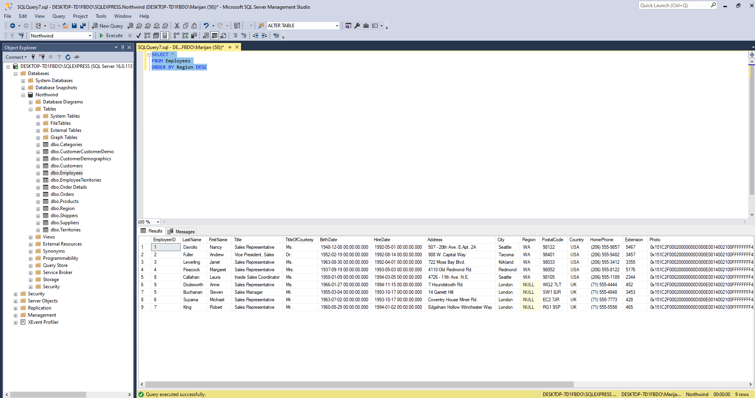Expand the dbo.Employees table node

[x=38, y=173]
